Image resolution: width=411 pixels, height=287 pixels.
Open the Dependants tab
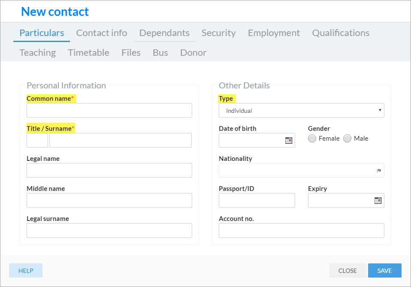coord(164,33)
